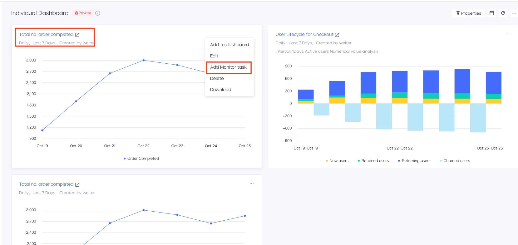Open the second Total no. order completed title link
The height and width of the screenshot is (245, 518).
click(46, 184)
